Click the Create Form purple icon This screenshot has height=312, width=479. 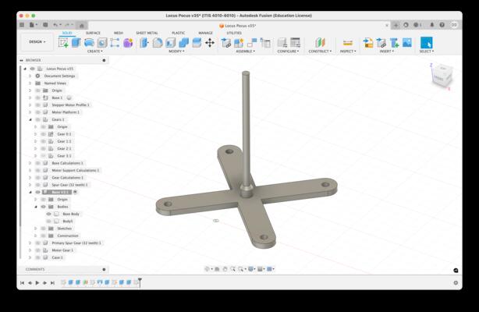click(128, 43)
